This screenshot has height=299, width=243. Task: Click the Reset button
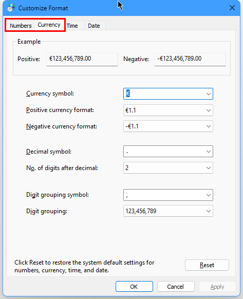click(207, 265)
